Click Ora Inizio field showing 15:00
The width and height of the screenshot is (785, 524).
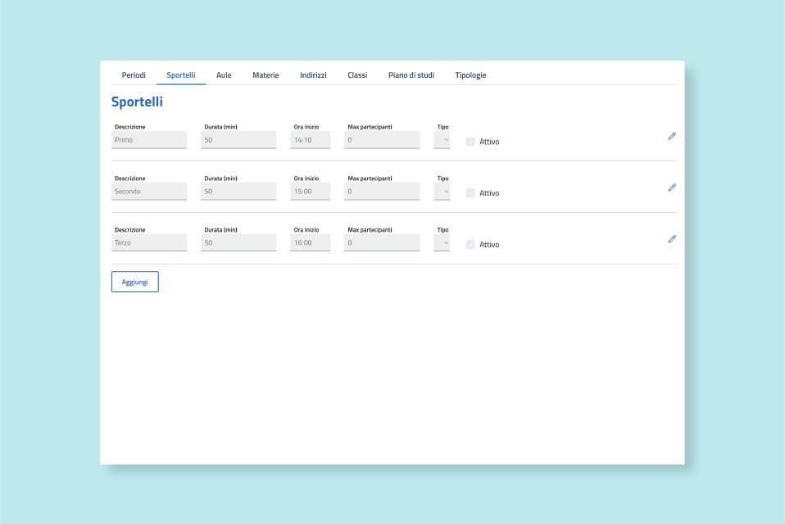pyautogui.click(x=311, y=192)
